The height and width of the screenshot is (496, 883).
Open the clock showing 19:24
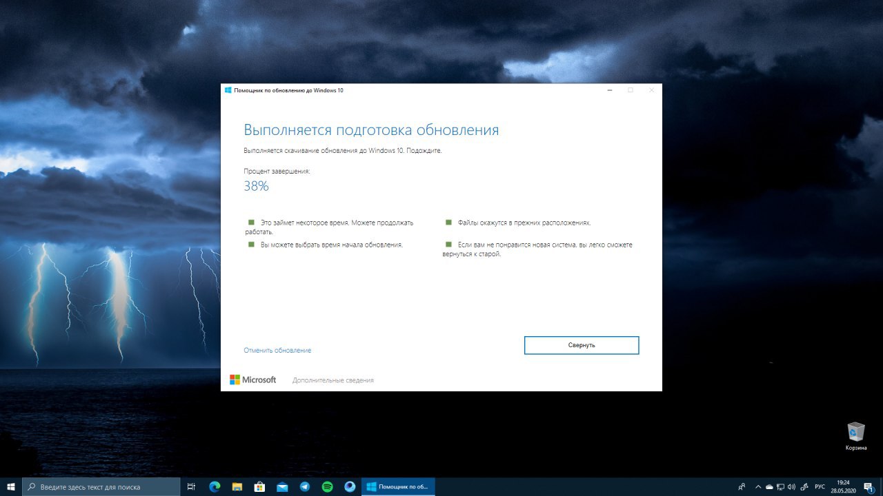(843, 486)
